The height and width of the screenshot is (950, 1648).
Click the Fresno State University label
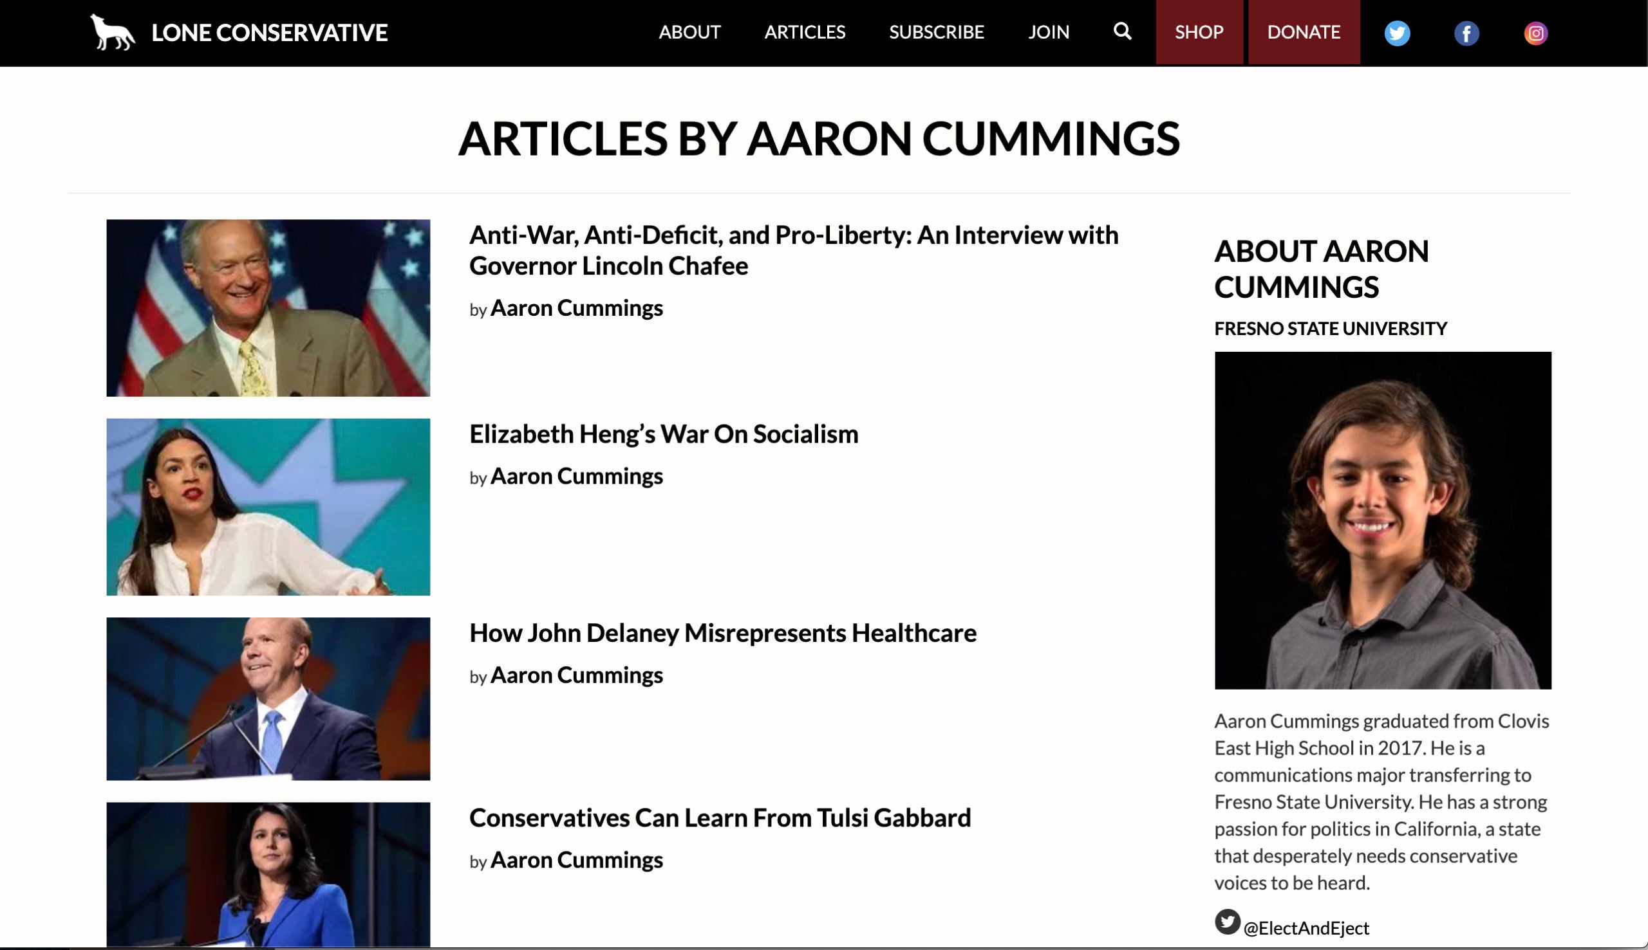tap(1331, 328)
